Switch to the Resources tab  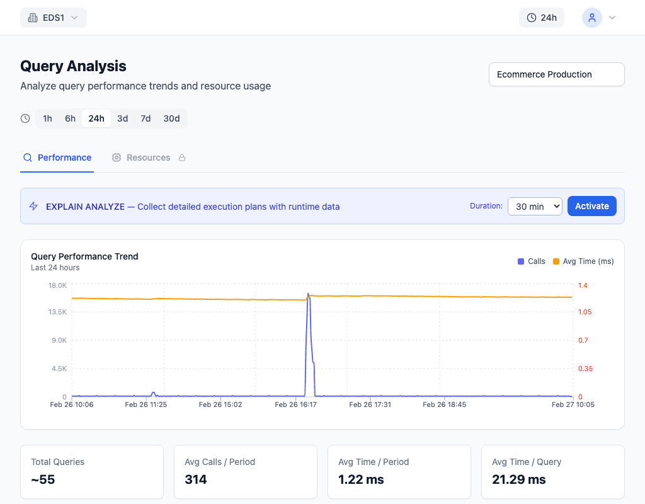148,157
